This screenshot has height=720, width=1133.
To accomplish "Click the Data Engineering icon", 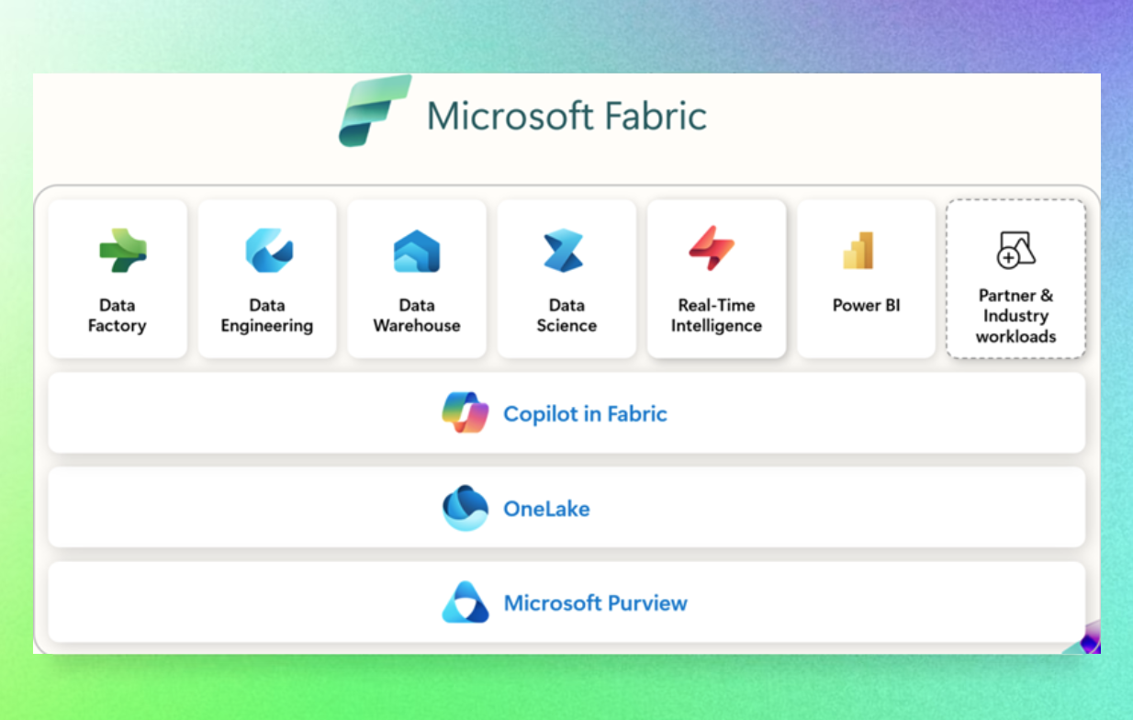I will (269, 251).
